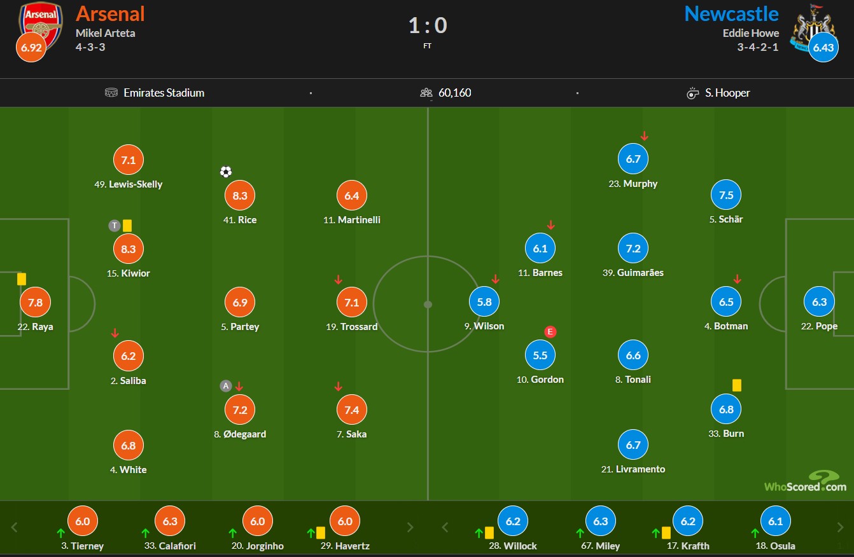The width and height of the screenshot is (854, 557).
Task: Show previous Newcastle substitutes with left arrow
Action: [445, 527]
